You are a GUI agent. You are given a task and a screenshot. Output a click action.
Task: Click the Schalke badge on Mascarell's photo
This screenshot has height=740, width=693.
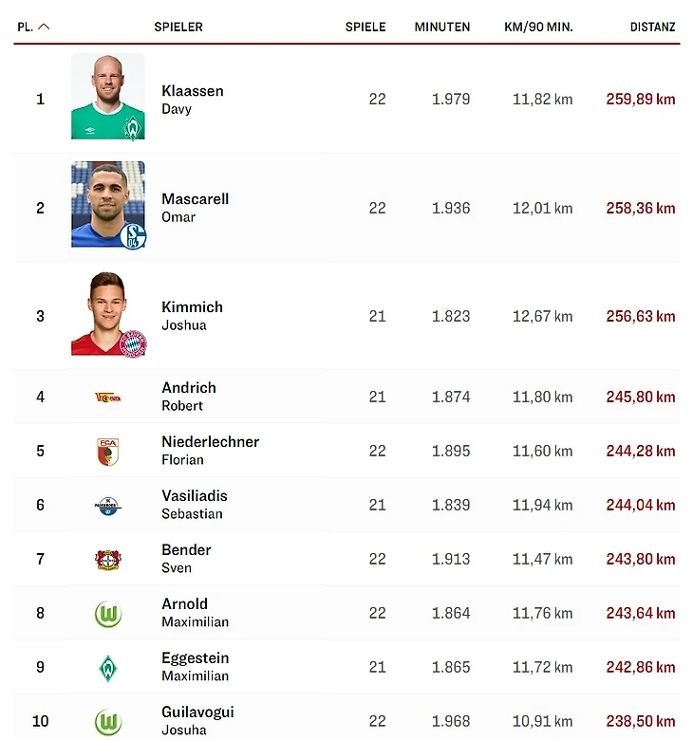click(x=133, y=235)
